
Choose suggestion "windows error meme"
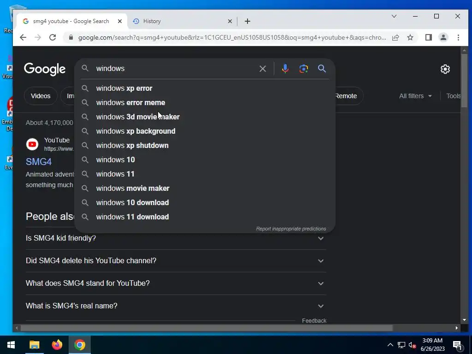click(205, 103)
